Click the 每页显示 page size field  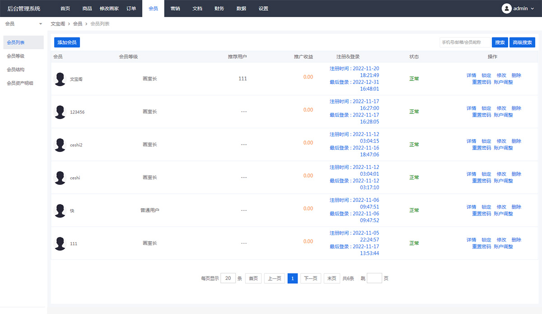click(228, 278)
